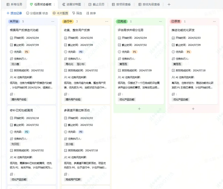Click 实际完成时间 2024/07/09 on 评估需求并细分任务
Image resolution: width=223 pixels, height=189 pixels.
[145, 71]
